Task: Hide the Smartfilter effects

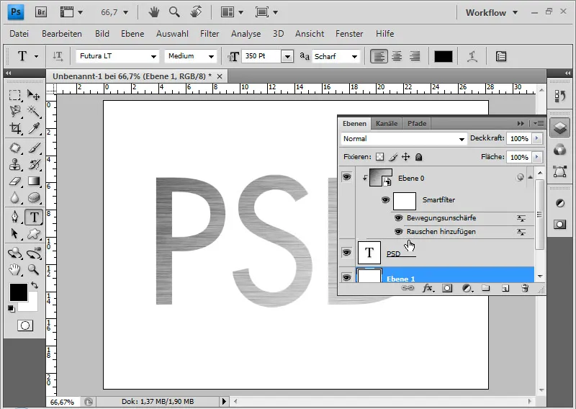Action: click(385, 200)
